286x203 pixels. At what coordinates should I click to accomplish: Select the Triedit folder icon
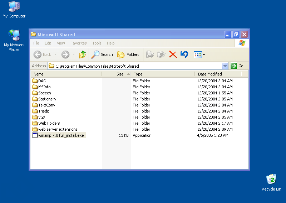(x=35, y=111)
